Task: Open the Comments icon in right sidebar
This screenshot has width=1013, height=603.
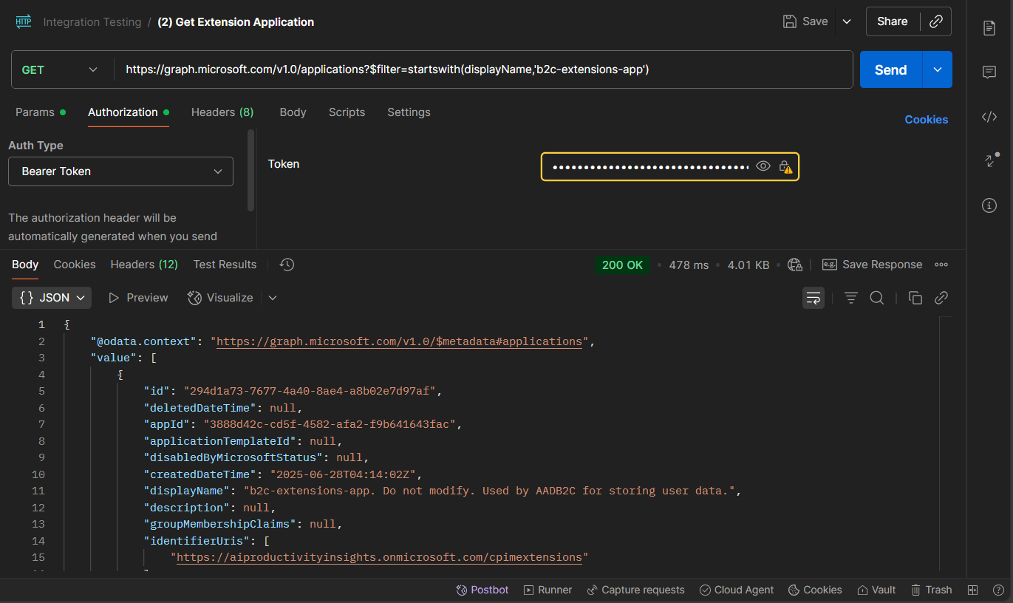Action: (989, 72)
